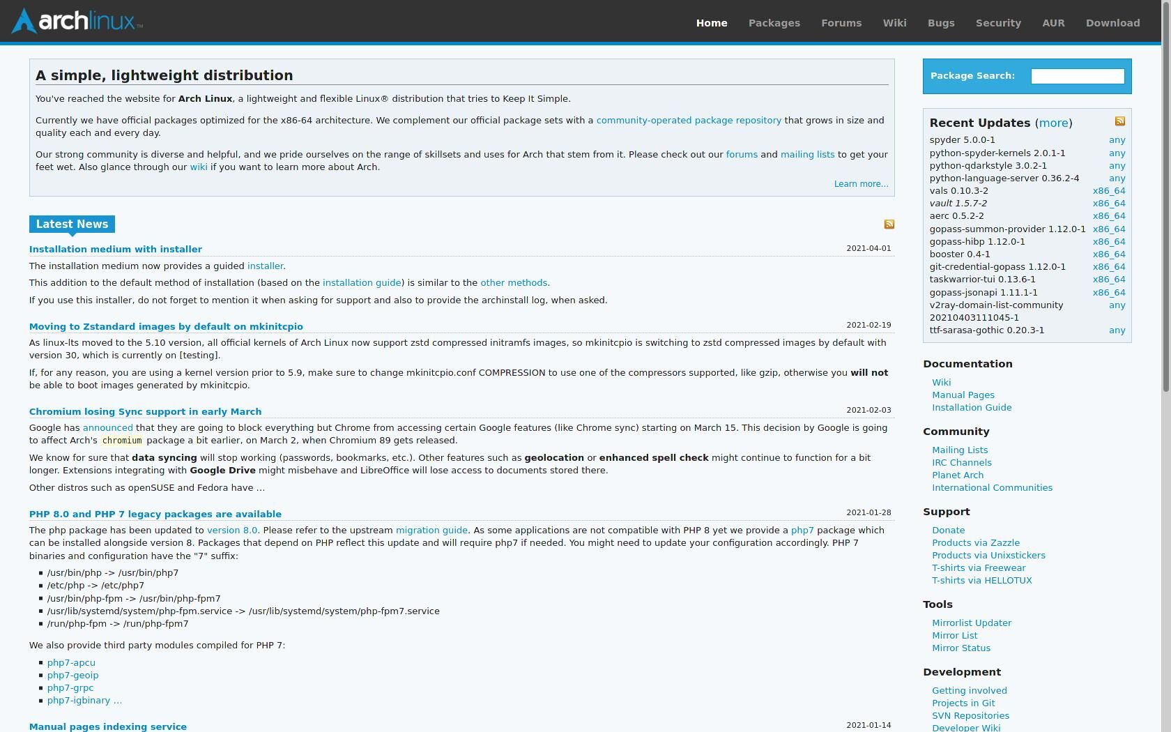The height and width of the screenshot is (732, 1171).
Task: Open the Recent Updates RSS feed icon
Action: click(x=1119, y=121)
